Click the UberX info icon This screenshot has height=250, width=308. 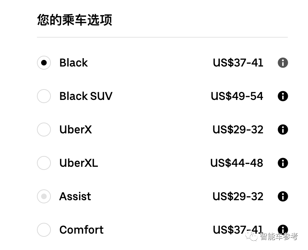click(283, 130)
